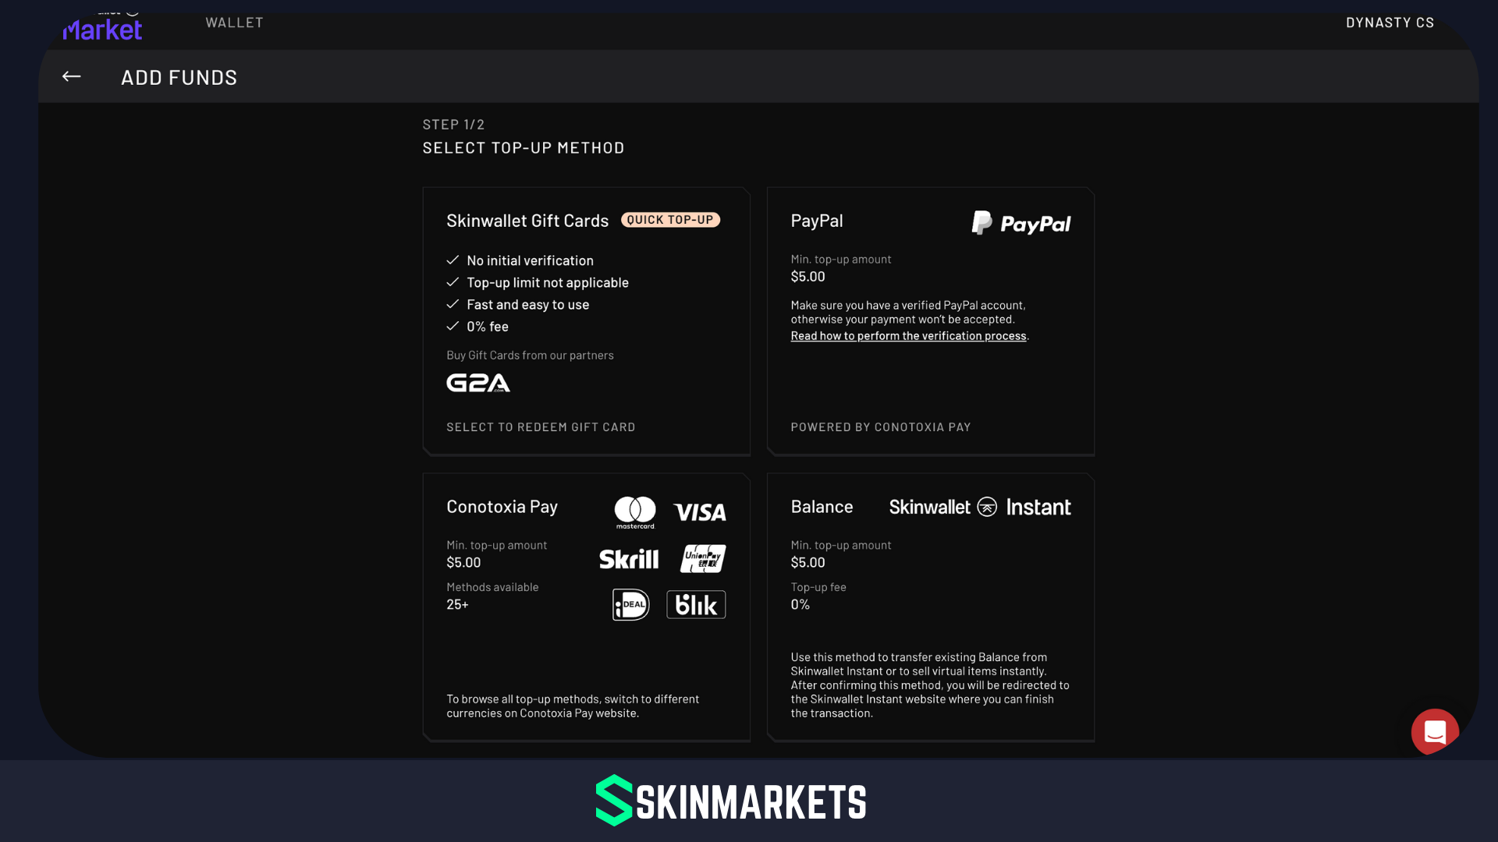The height and width of the screenshot is (842, 1498).
Task: Click the iDEAL payment icon
Action: coord(630,604)
